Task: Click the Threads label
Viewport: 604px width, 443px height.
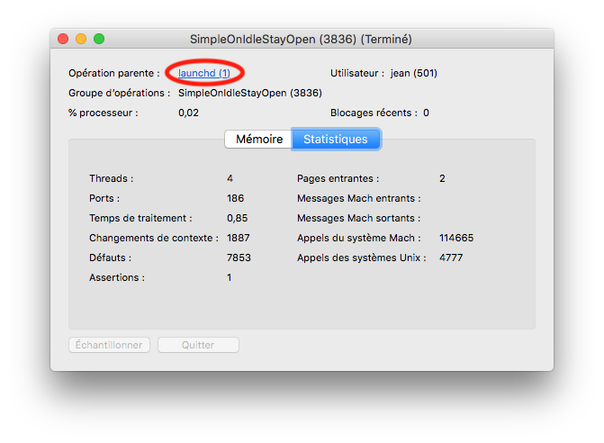Action: (112, 178)
